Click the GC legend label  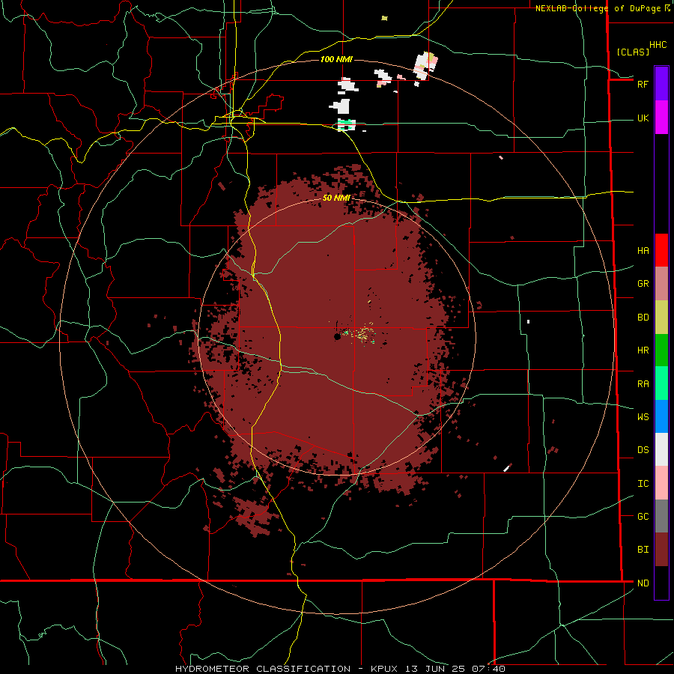(x=643, y=516)
